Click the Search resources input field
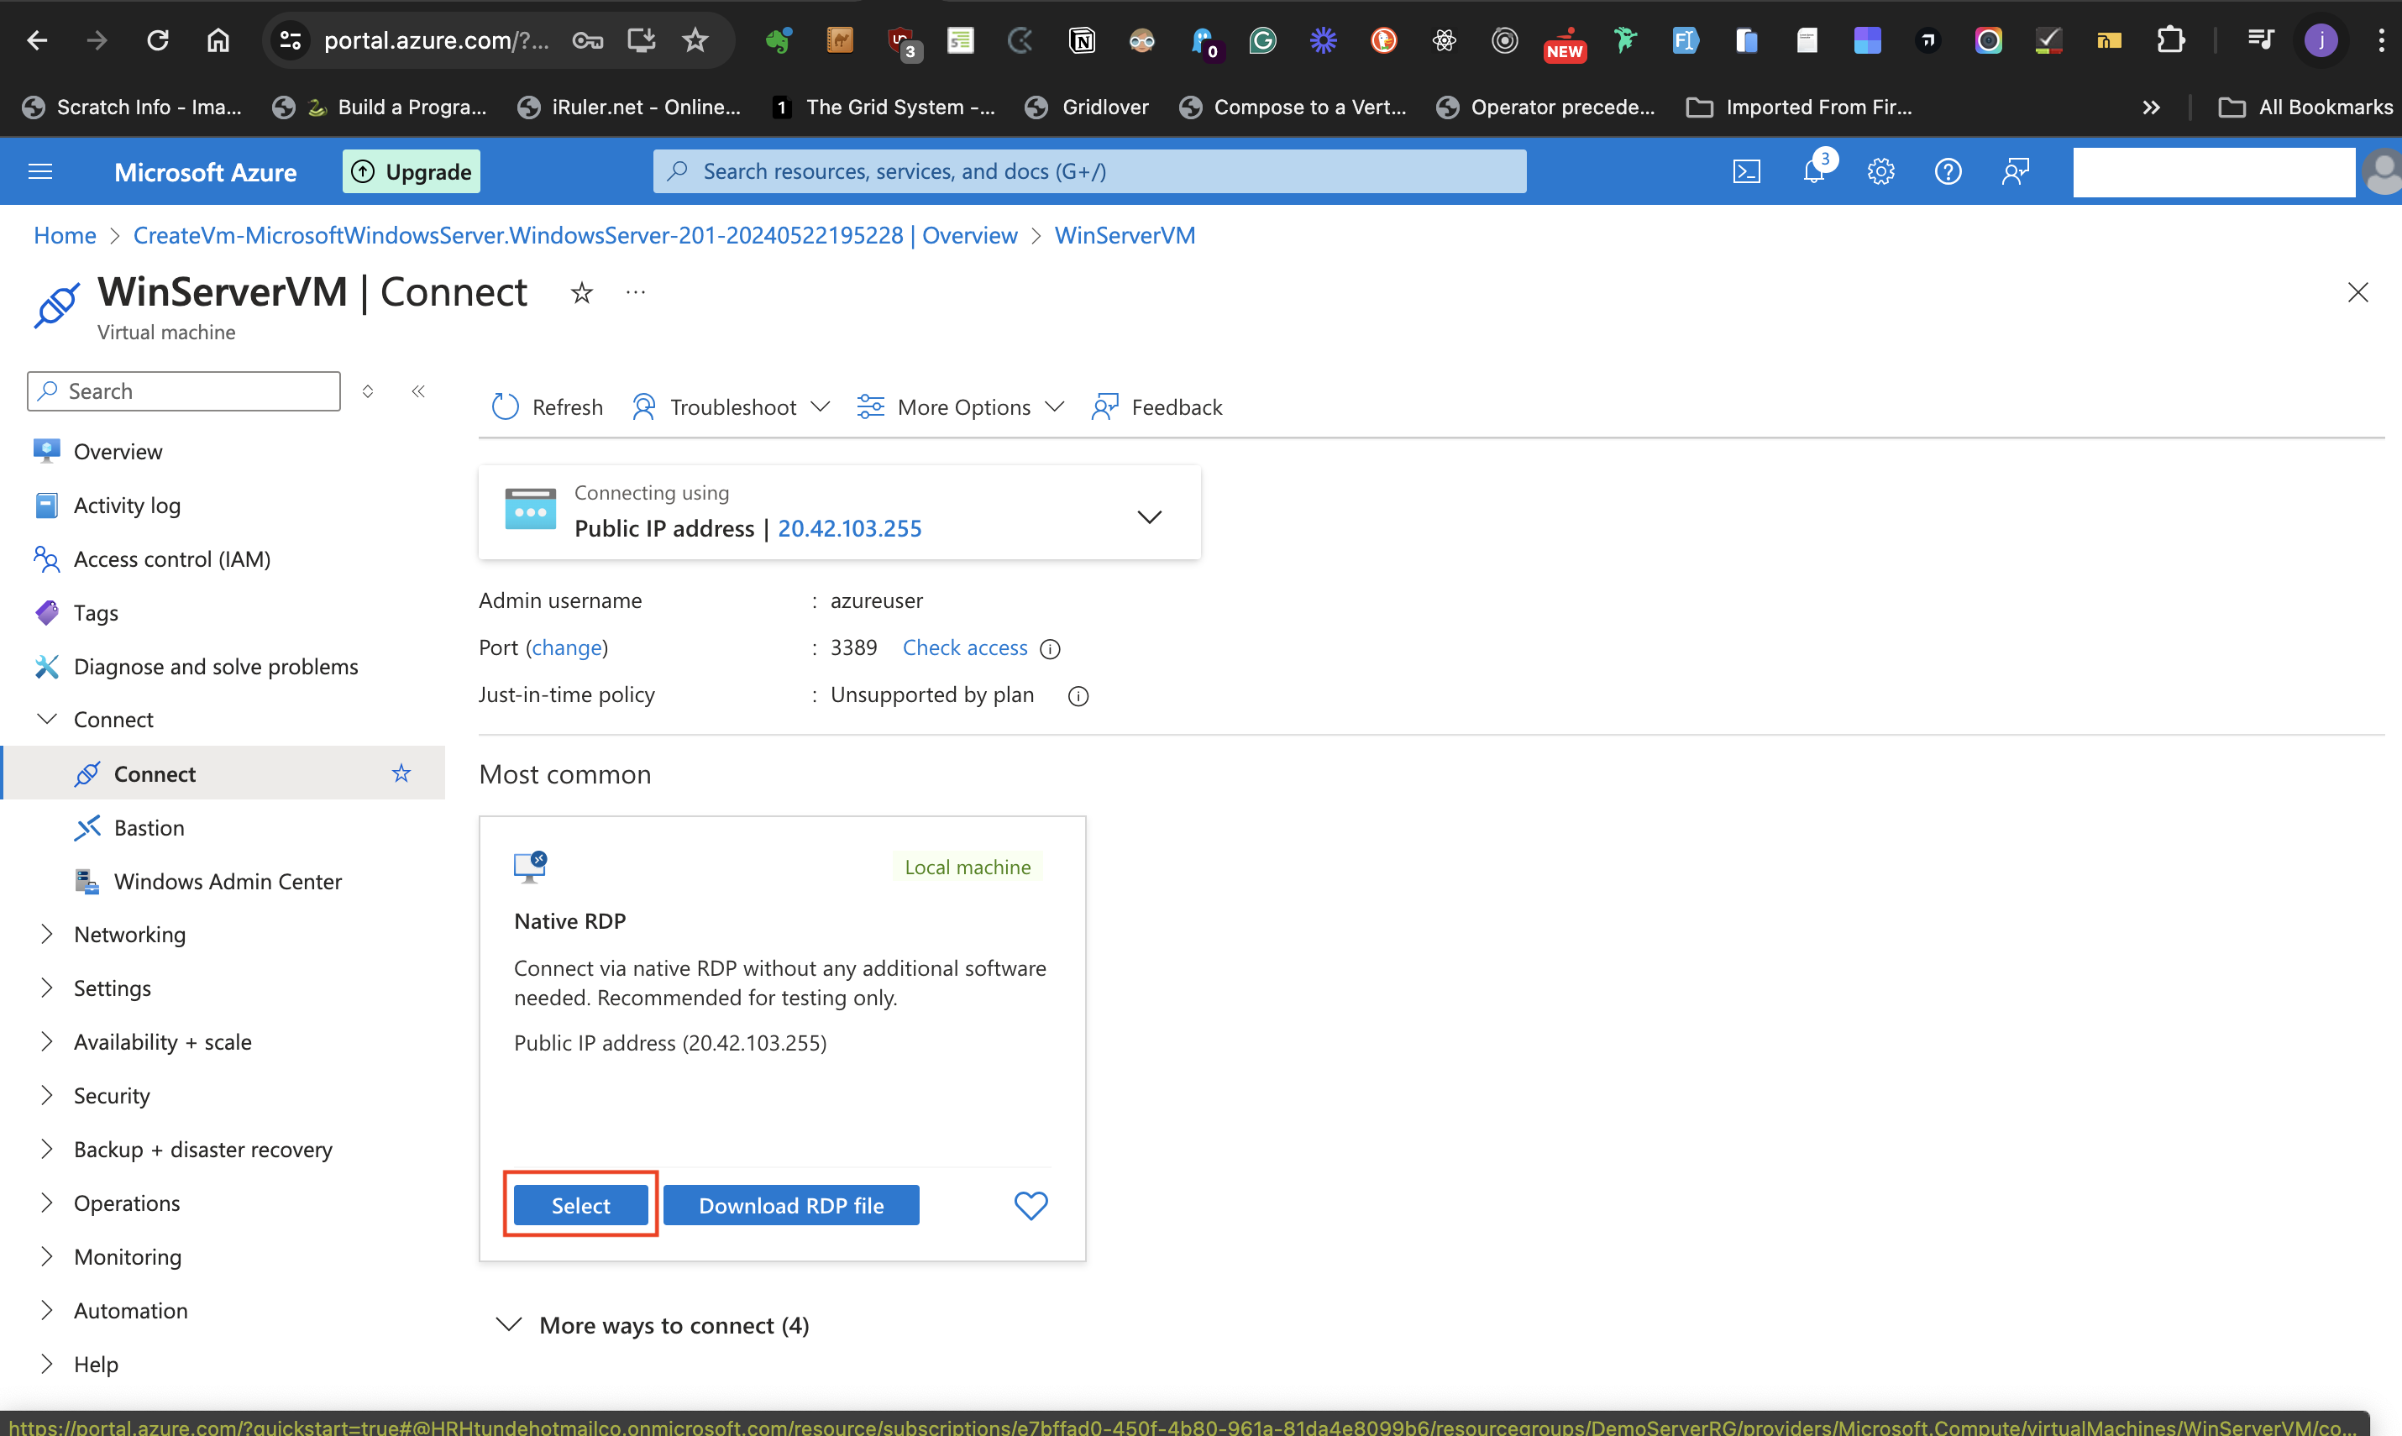Image resolution: width=2402 pixels, height=1436 pixels. coord(1088,171)
